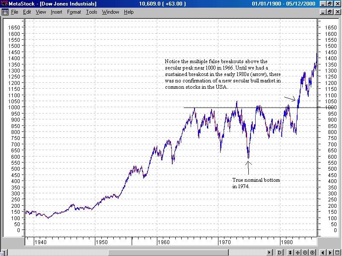Open the Edit menu
The height and width of the screenshot is (256, 342).
(x=27, y=12)
